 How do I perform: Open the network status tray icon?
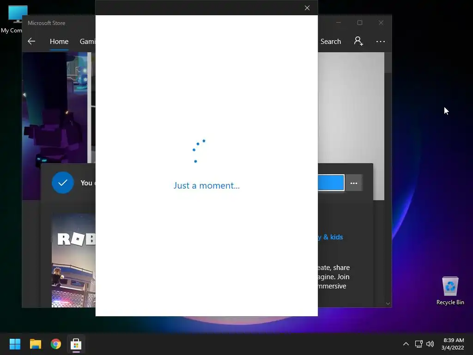[418, 344]
